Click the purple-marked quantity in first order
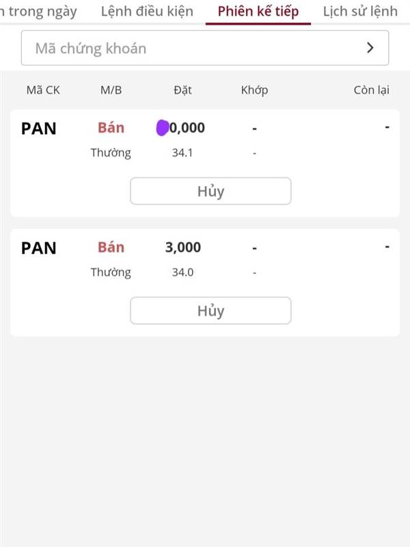The image size is (410, 547). tap(180, 128)
